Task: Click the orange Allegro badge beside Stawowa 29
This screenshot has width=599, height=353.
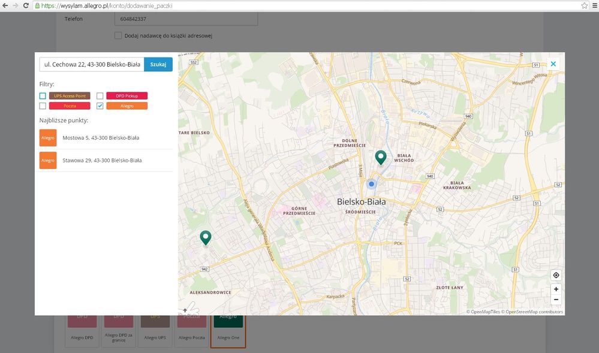Action: coord(48,161)
